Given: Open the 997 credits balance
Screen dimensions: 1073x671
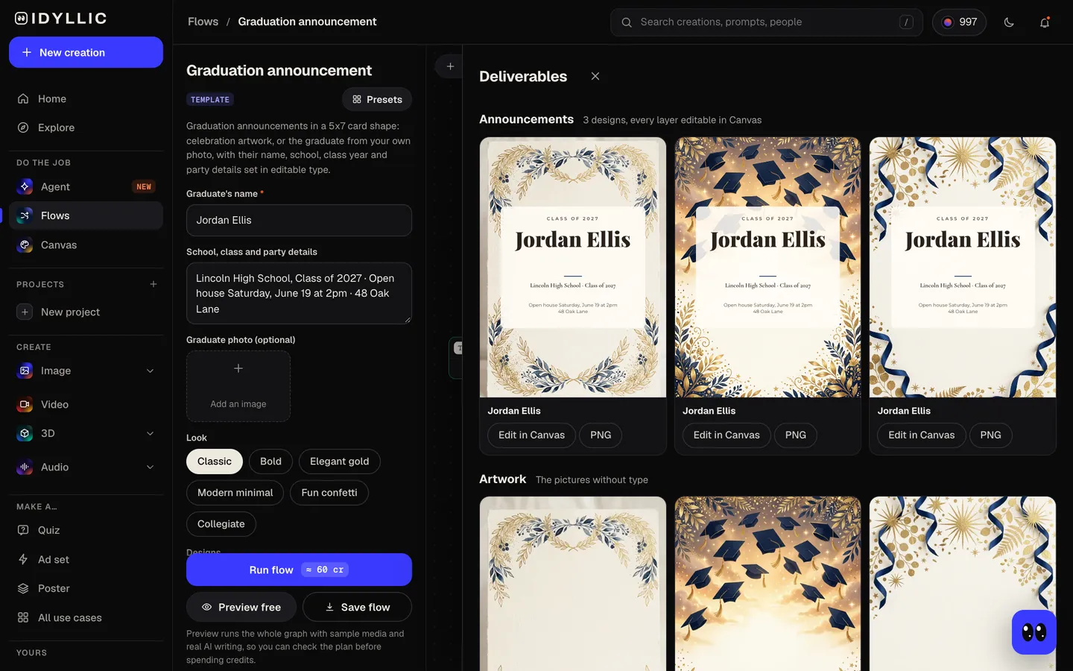Looking at the screenshot, I should 960,22.
